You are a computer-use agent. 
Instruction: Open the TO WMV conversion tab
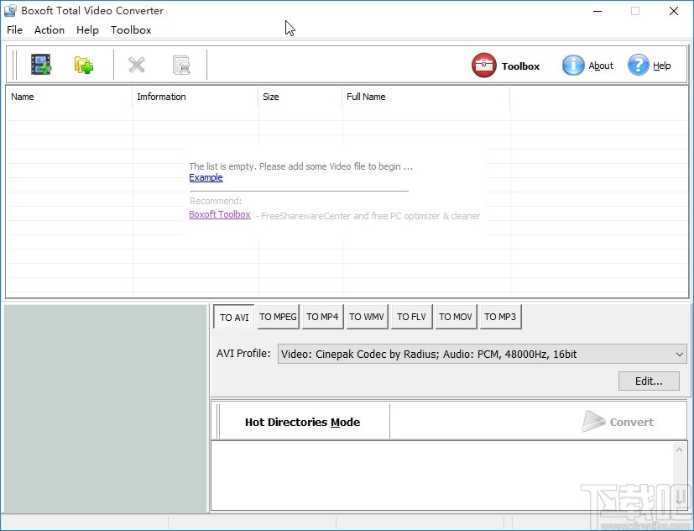pos(367,317)
